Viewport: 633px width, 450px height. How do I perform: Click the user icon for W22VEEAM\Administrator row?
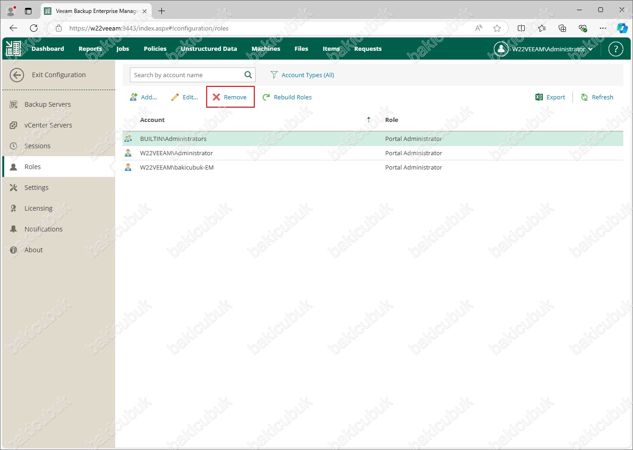click(x=128, y=153)
